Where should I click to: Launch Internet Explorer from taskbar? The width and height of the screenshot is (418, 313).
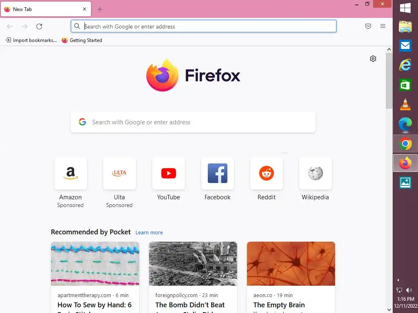(x=405, y=65)
